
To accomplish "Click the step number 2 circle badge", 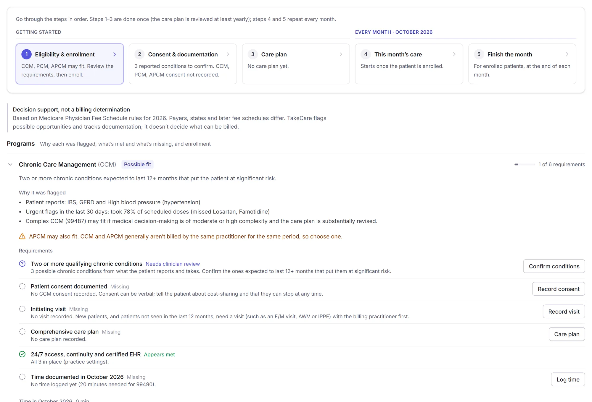I will click(139, 54).
